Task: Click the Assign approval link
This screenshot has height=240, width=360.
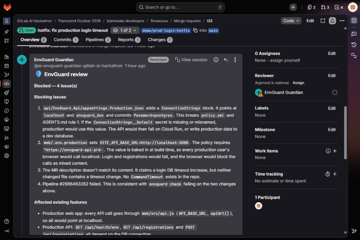Action: click(x=298, y=83)
